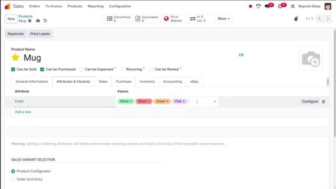Click the Replenish button
This screenshot has width=336, height=189.
(x=16, y=34)
